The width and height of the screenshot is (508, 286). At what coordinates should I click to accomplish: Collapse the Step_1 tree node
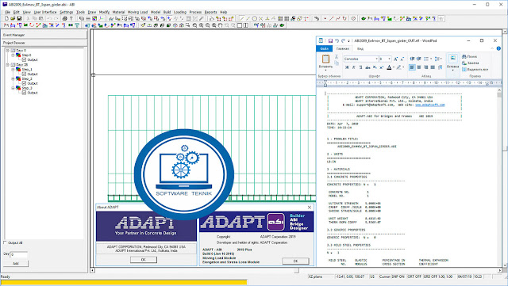[13, 70]
